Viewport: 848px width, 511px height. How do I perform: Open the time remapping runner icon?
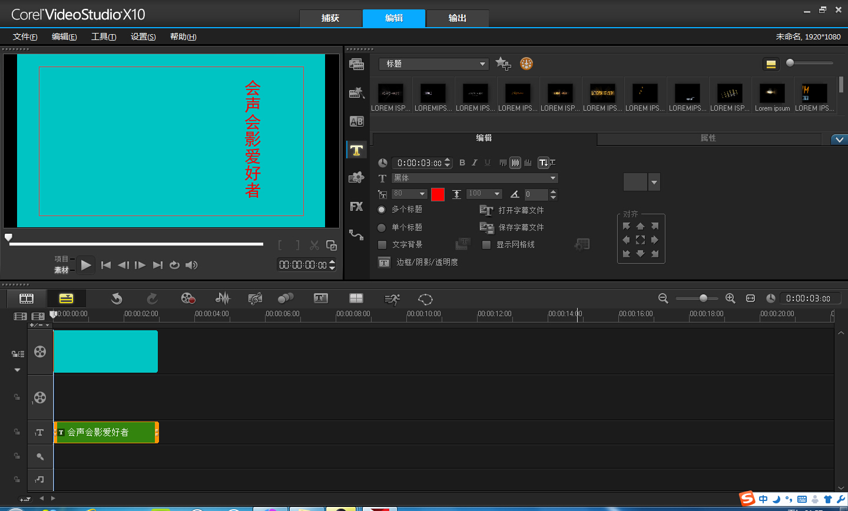[392, 299]
